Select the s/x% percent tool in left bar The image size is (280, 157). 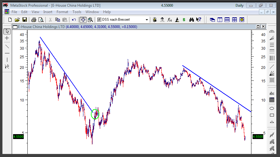coord(7,66)
